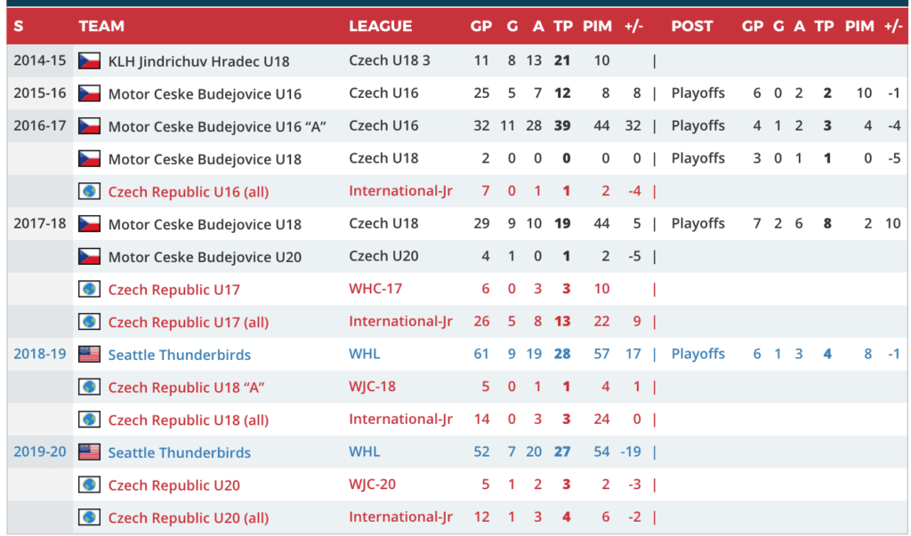Select the TEAM column header
The height and width of the screenshot is (536, 911).
(x=101, y=27)
